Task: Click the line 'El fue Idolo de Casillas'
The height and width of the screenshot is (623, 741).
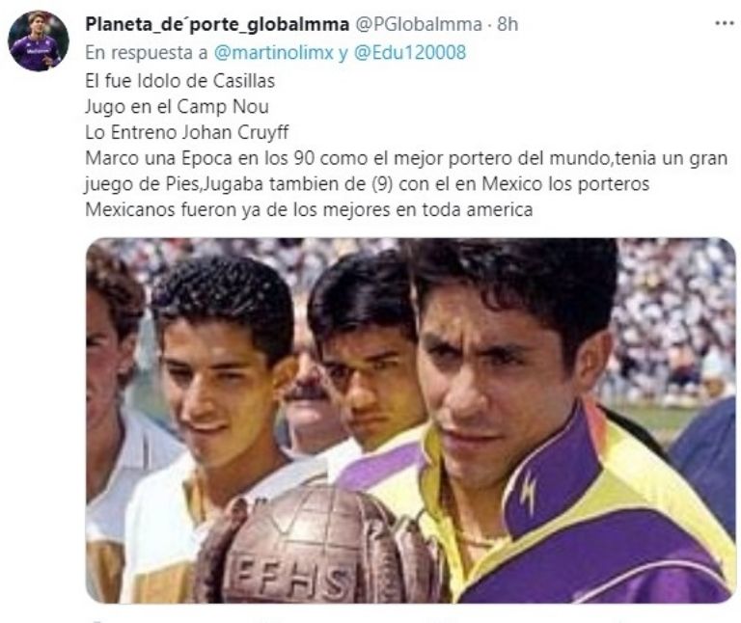Action: [180, 81]
